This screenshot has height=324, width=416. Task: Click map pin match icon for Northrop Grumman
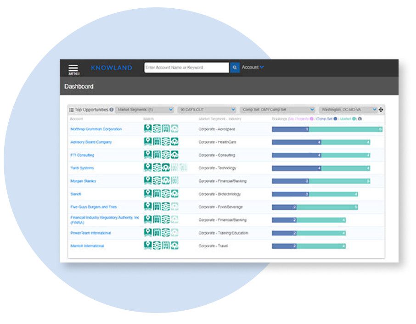(148, 128)
